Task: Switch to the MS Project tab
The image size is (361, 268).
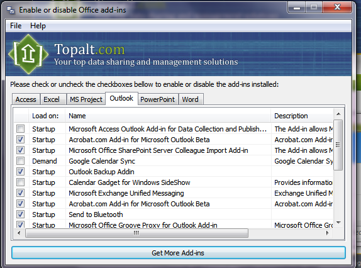Action: click(x=86, y=99)
